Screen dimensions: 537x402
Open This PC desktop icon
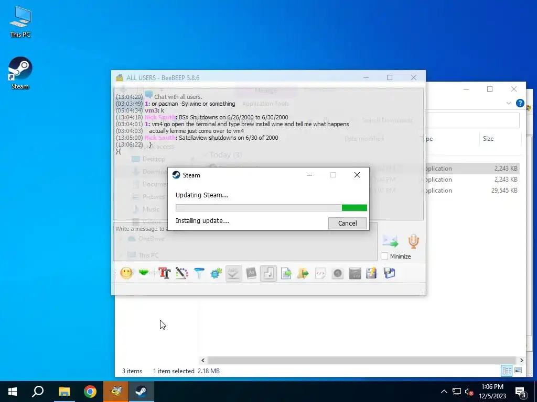click(20, 22)
